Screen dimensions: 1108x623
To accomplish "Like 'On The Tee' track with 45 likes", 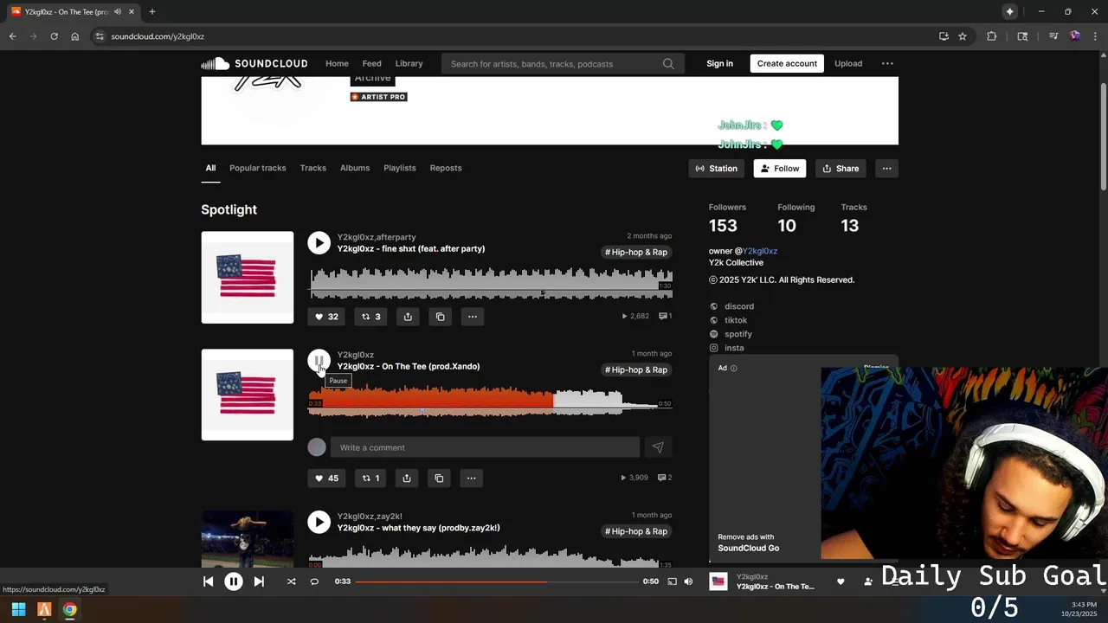I will click(326, 478).
